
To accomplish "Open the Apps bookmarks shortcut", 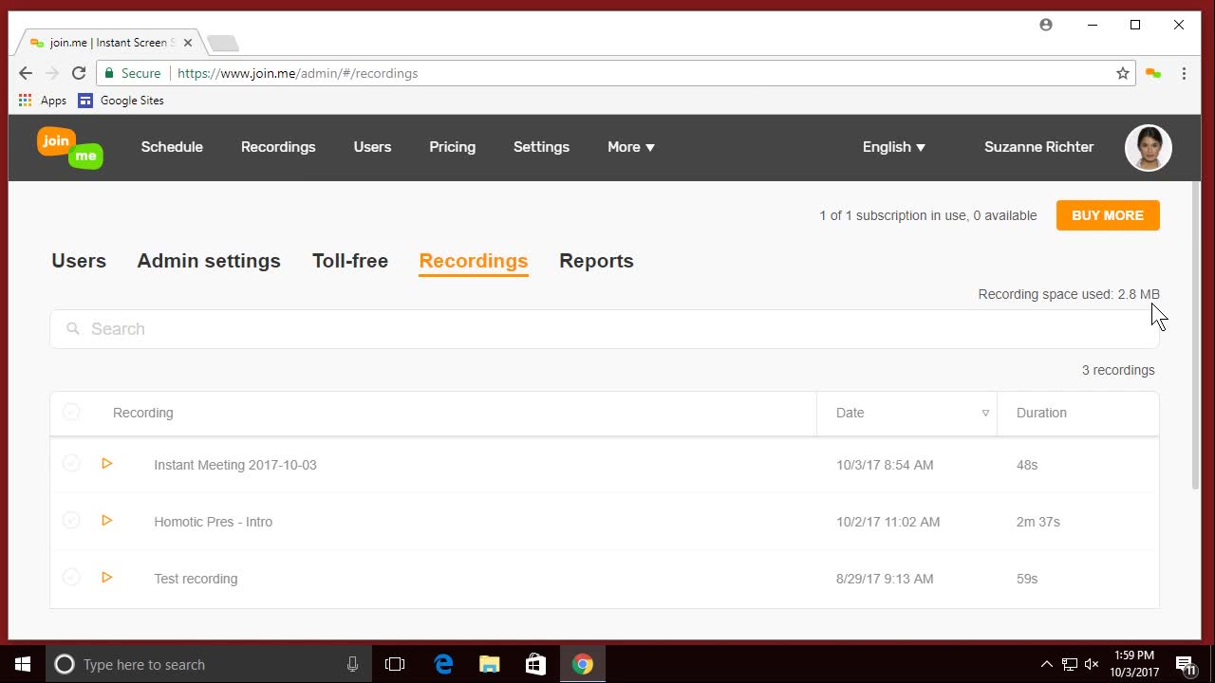I will [x=43, y=101].
